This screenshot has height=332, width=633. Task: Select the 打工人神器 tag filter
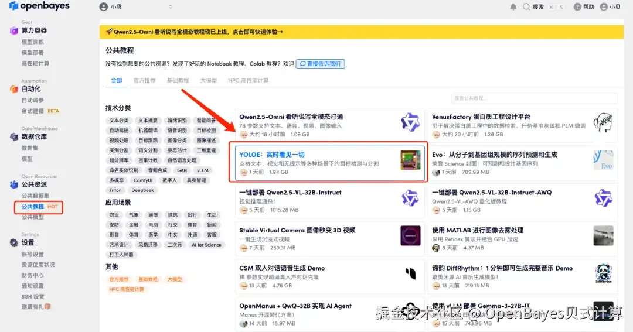tap(121, 255)
